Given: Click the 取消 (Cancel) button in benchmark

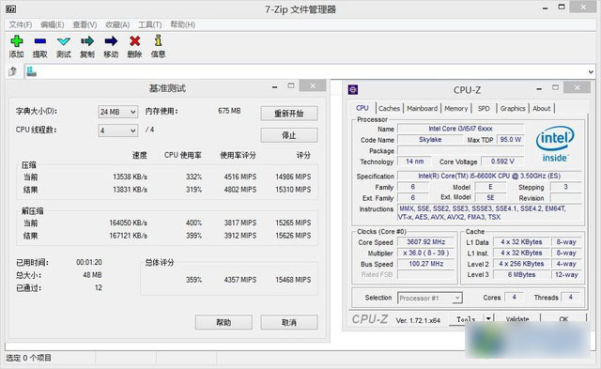Looking at the screenshot, I should click(x=289, y=322).
